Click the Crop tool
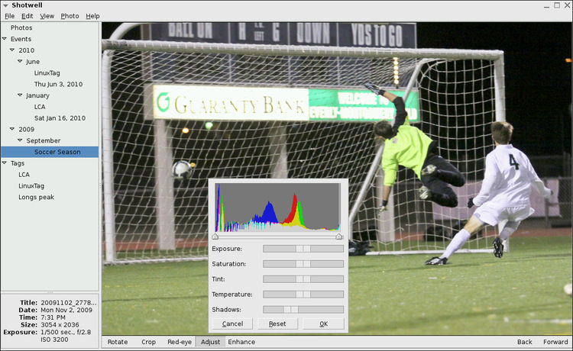This screenshot has height=351, width=573. point(148,342)
